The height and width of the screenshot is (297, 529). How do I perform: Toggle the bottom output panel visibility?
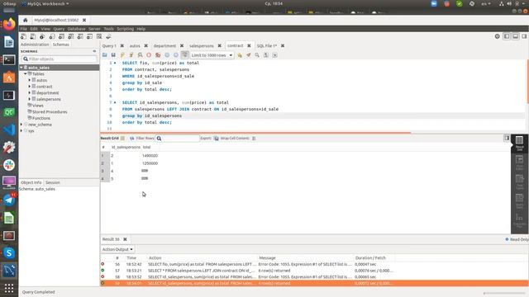[x=516, y=36]
